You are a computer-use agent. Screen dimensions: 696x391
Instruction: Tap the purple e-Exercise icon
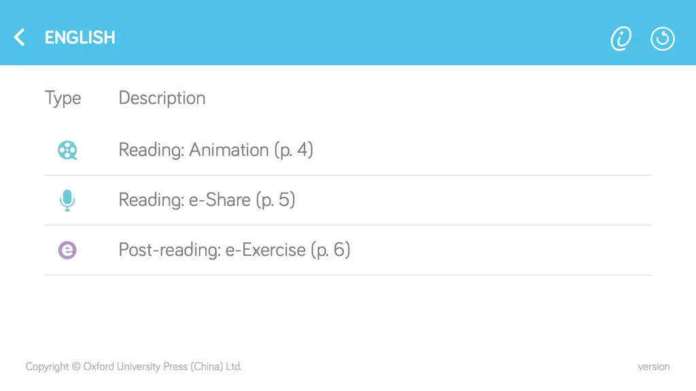pos(67,250)
